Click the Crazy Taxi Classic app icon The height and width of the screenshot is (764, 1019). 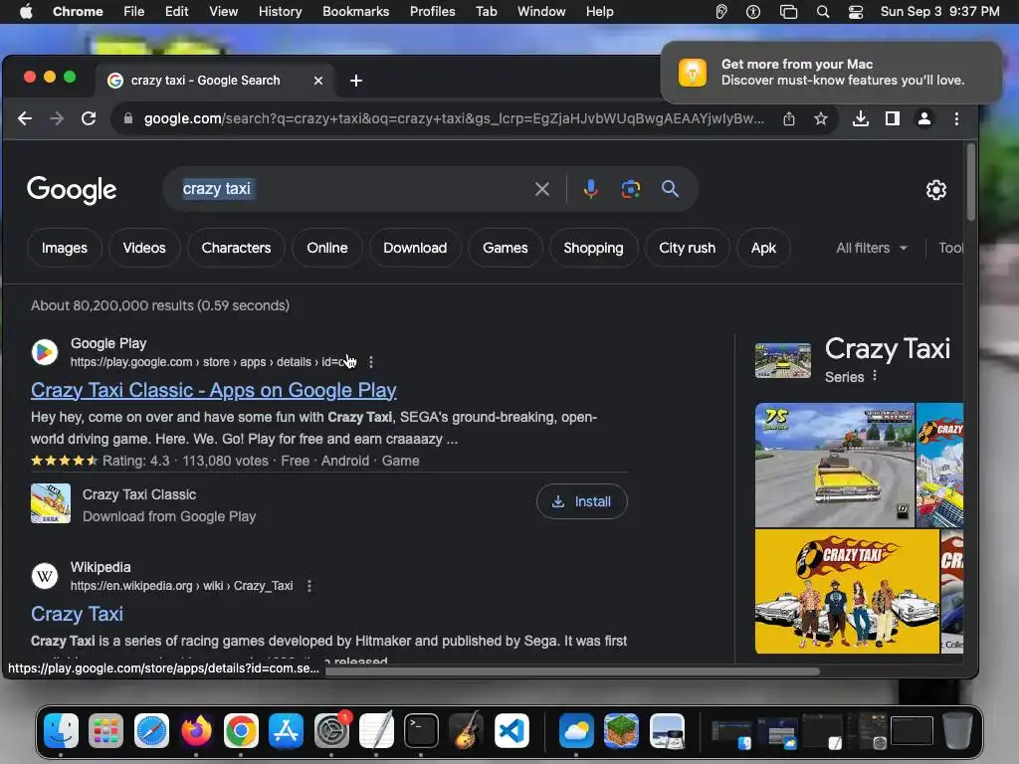pyautogui.click(x=51, y=503)
